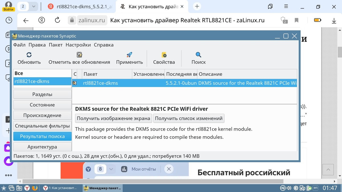
Task: Click the browser reload page icon
Action: click(57, 20)
